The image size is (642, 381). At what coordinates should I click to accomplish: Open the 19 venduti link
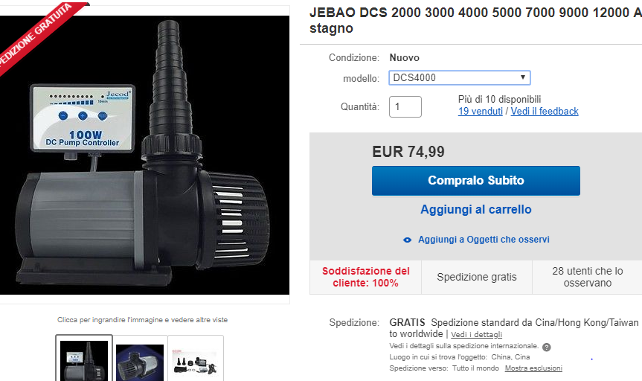(x=481, y=112)
